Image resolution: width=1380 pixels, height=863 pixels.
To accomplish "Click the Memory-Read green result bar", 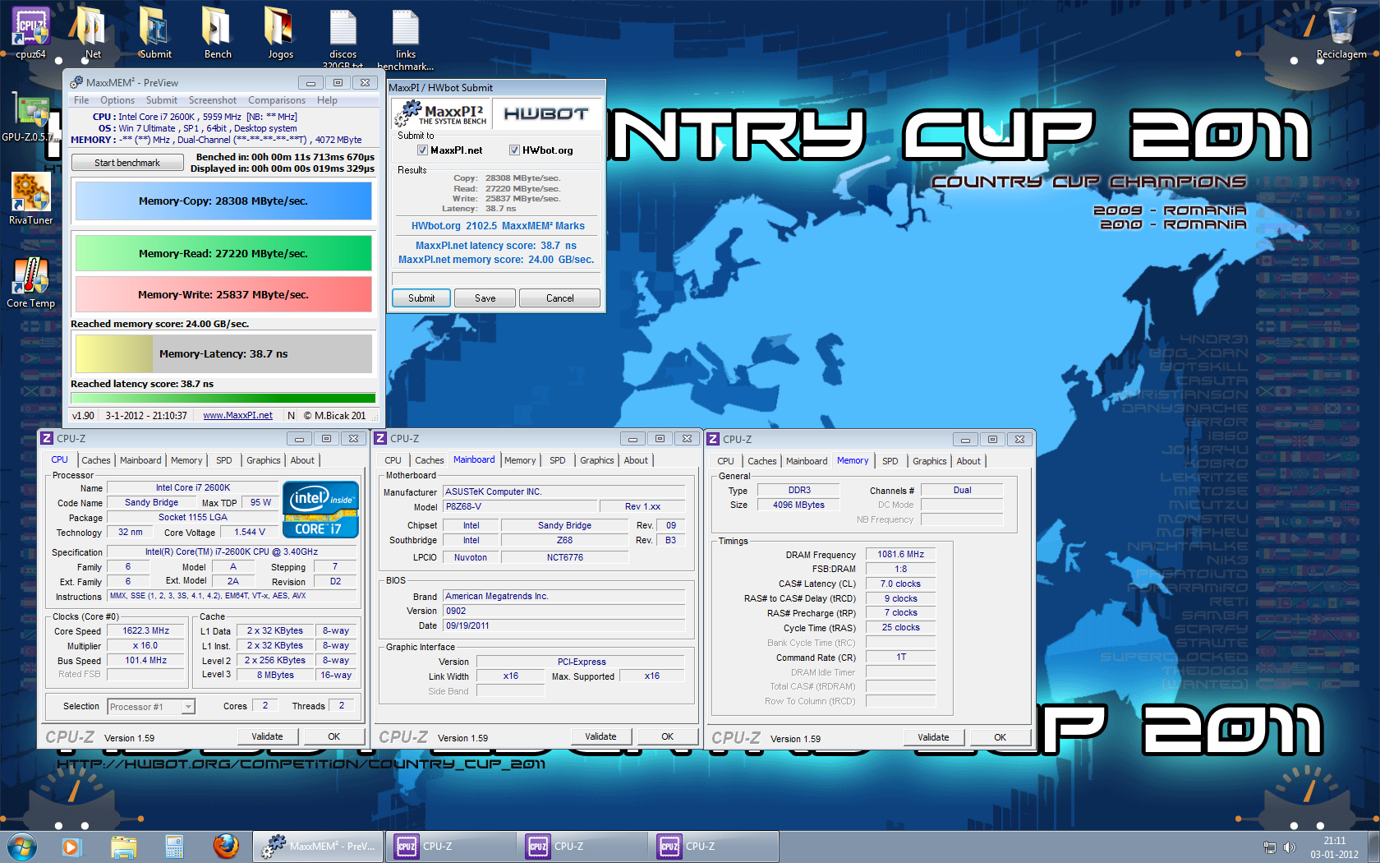I will [x=223, y=253].
